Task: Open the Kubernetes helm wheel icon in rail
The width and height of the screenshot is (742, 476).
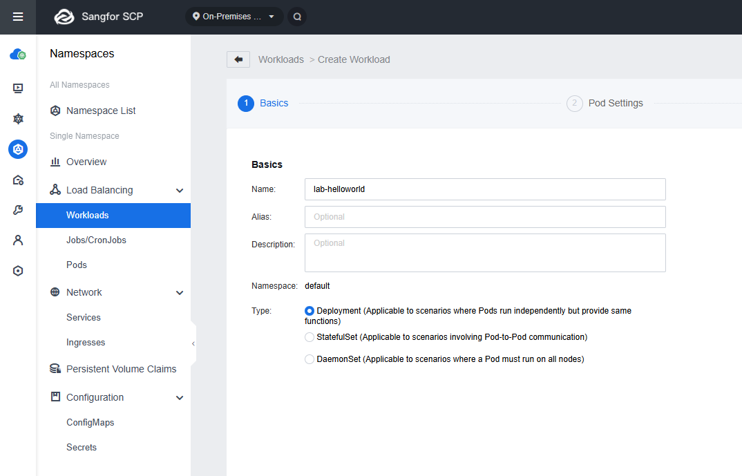Action: pyautogui.click(x=18, y=119)
